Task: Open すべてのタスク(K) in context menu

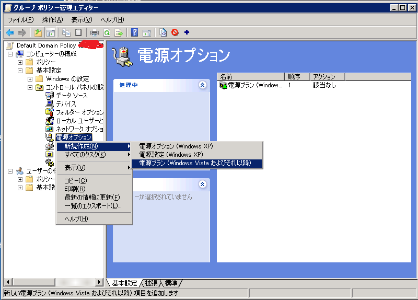Action: point(95,155)
